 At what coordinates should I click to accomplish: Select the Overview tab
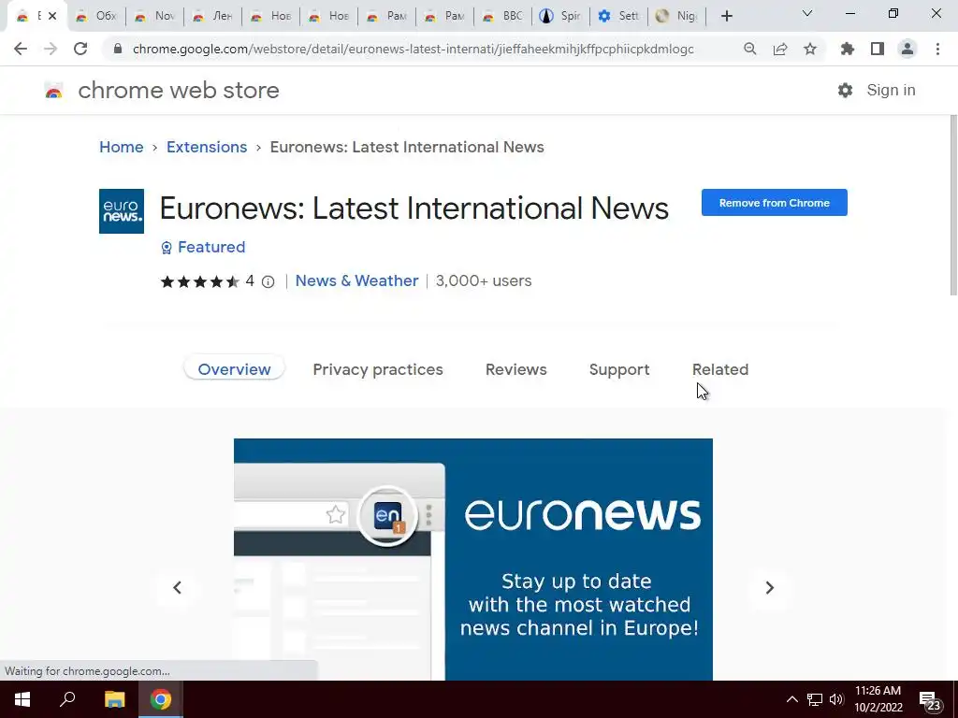(234, 369)
